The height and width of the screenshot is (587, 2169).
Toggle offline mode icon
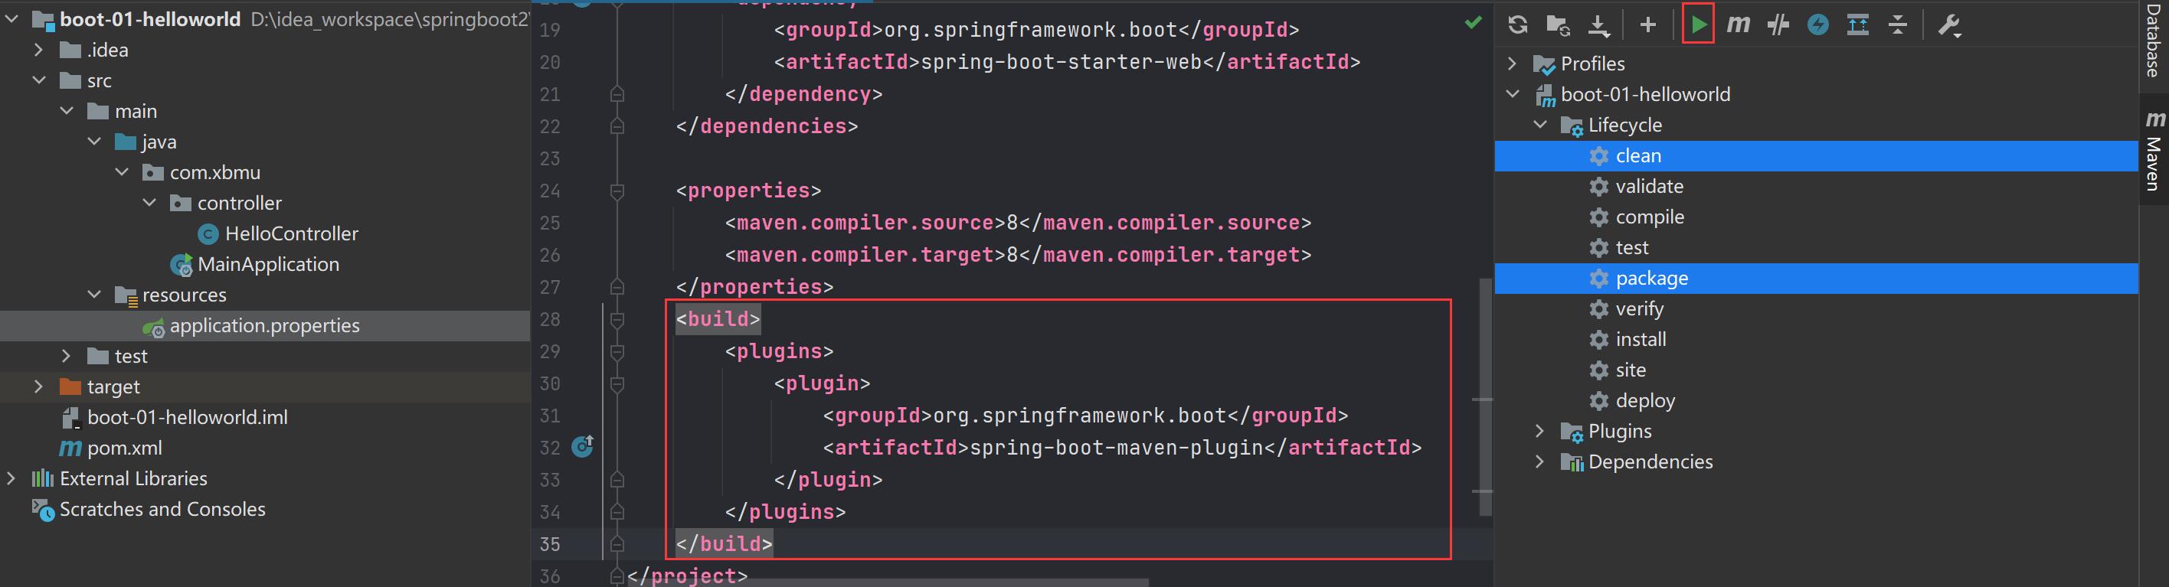pyautogui.click(x=1778, y=25)
